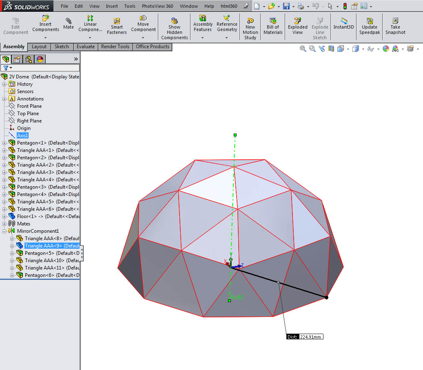Toggle Instant3D mode
Screen dimensions: 423x370
pyautogui.click(x=343, y=24)
